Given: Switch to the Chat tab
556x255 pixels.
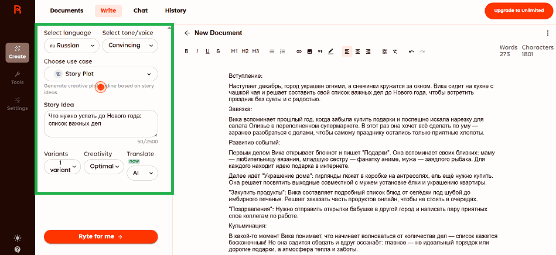Looking at the screenshot, I should [141, 11].
